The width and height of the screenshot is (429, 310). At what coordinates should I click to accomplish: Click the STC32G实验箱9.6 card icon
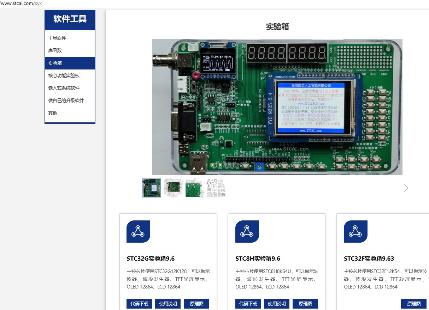tap(138, 231)
